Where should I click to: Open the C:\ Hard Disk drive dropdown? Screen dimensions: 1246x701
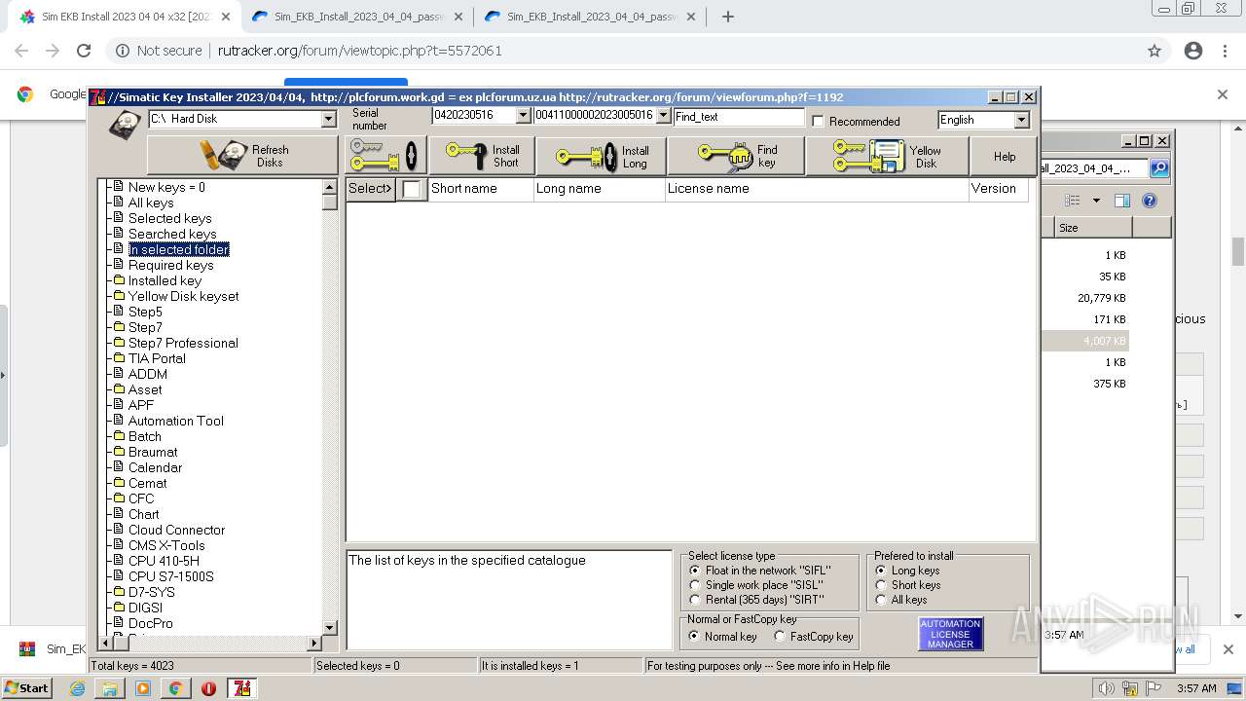328,119
